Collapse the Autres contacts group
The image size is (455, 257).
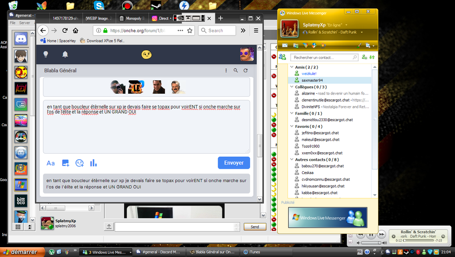coord(292,159)
